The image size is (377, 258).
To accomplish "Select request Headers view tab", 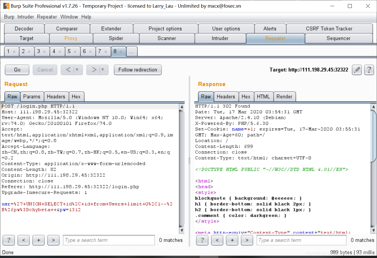I will pyautogui.click(x=56, y=97).
